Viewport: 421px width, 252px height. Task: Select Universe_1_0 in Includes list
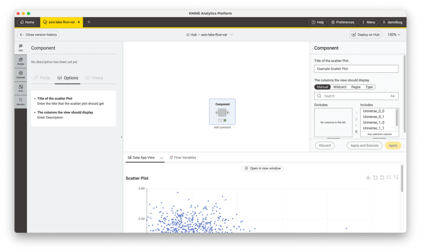click(x=378, y=123)
